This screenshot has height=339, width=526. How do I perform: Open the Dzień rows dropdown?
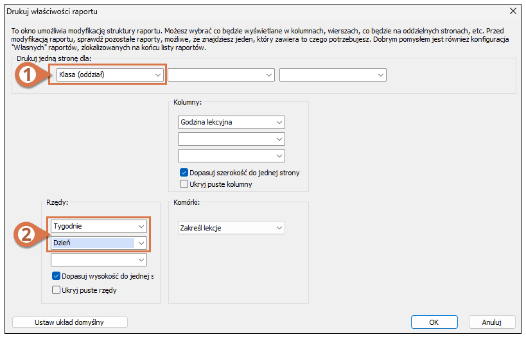click(99, 243)
